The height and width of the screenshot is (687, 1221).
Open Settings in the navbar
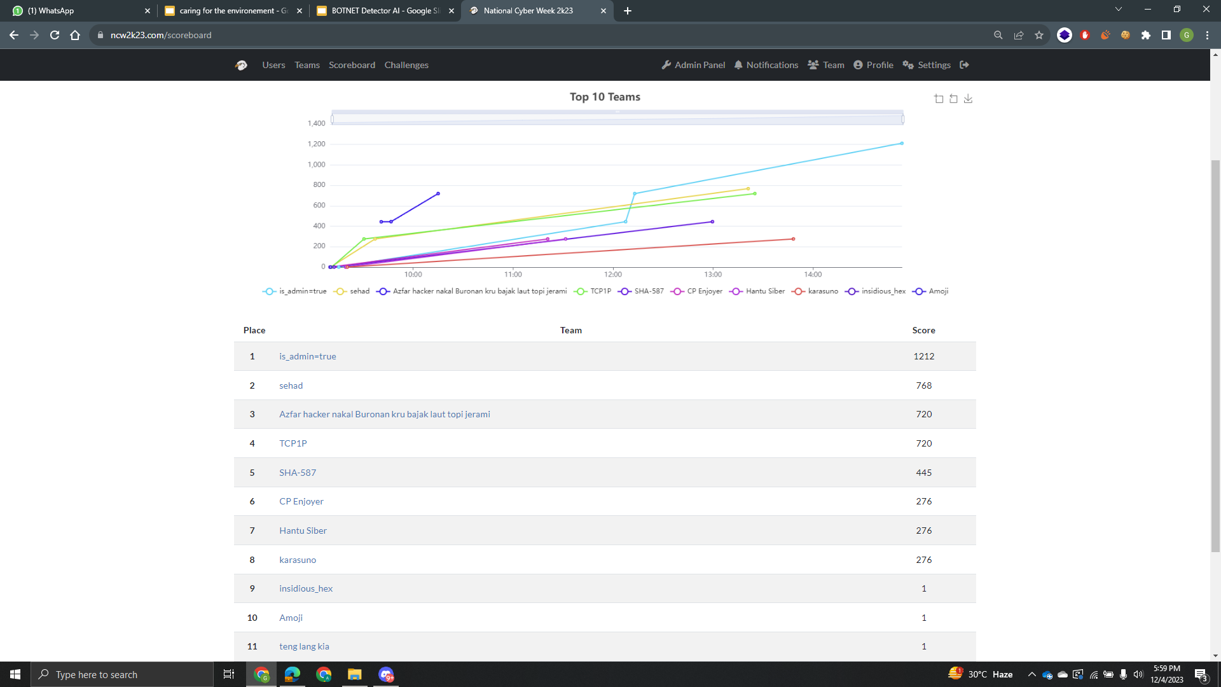(x=927, y=65)
